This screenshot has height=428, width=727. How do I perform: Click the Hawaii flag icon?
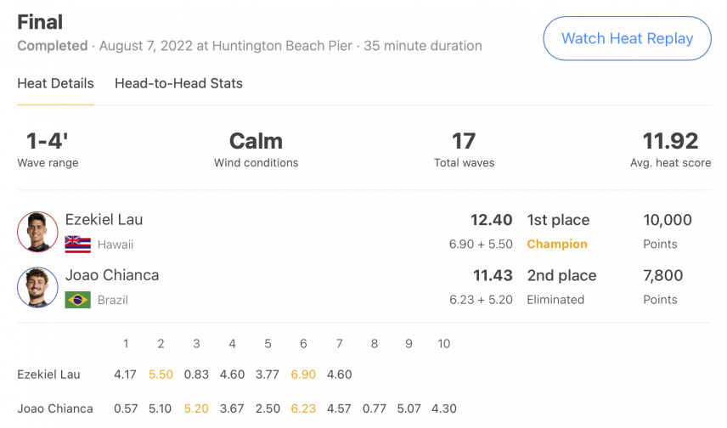tap(77, 245)
